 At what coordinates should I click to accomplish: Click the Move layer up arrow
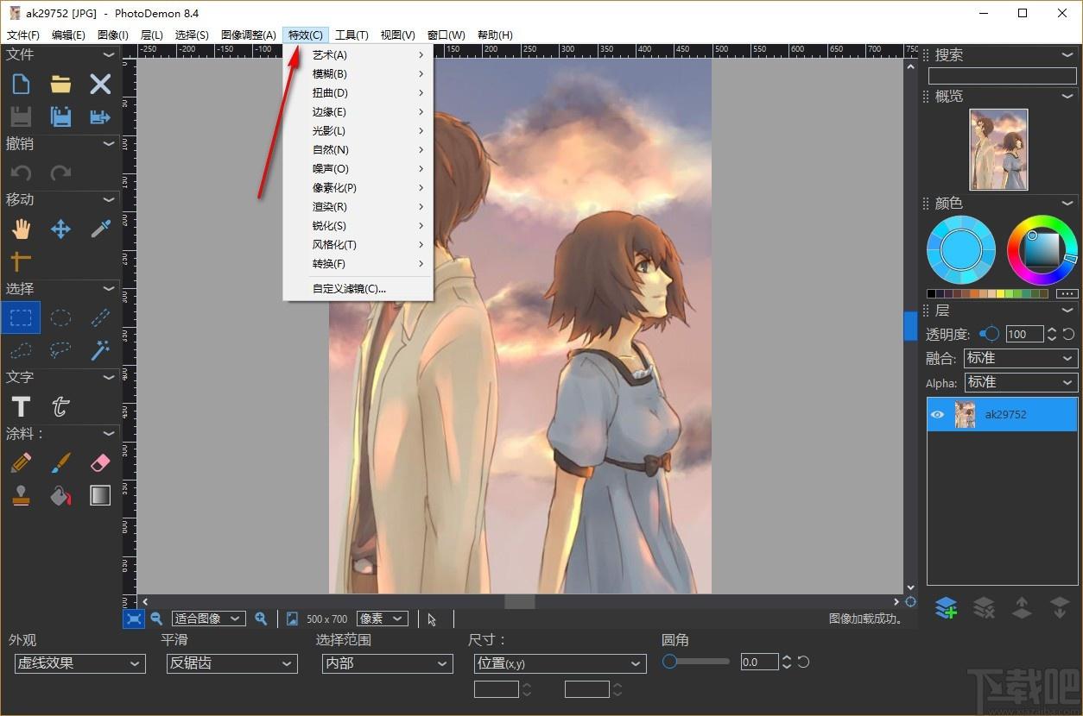(x=1022, y=608)
